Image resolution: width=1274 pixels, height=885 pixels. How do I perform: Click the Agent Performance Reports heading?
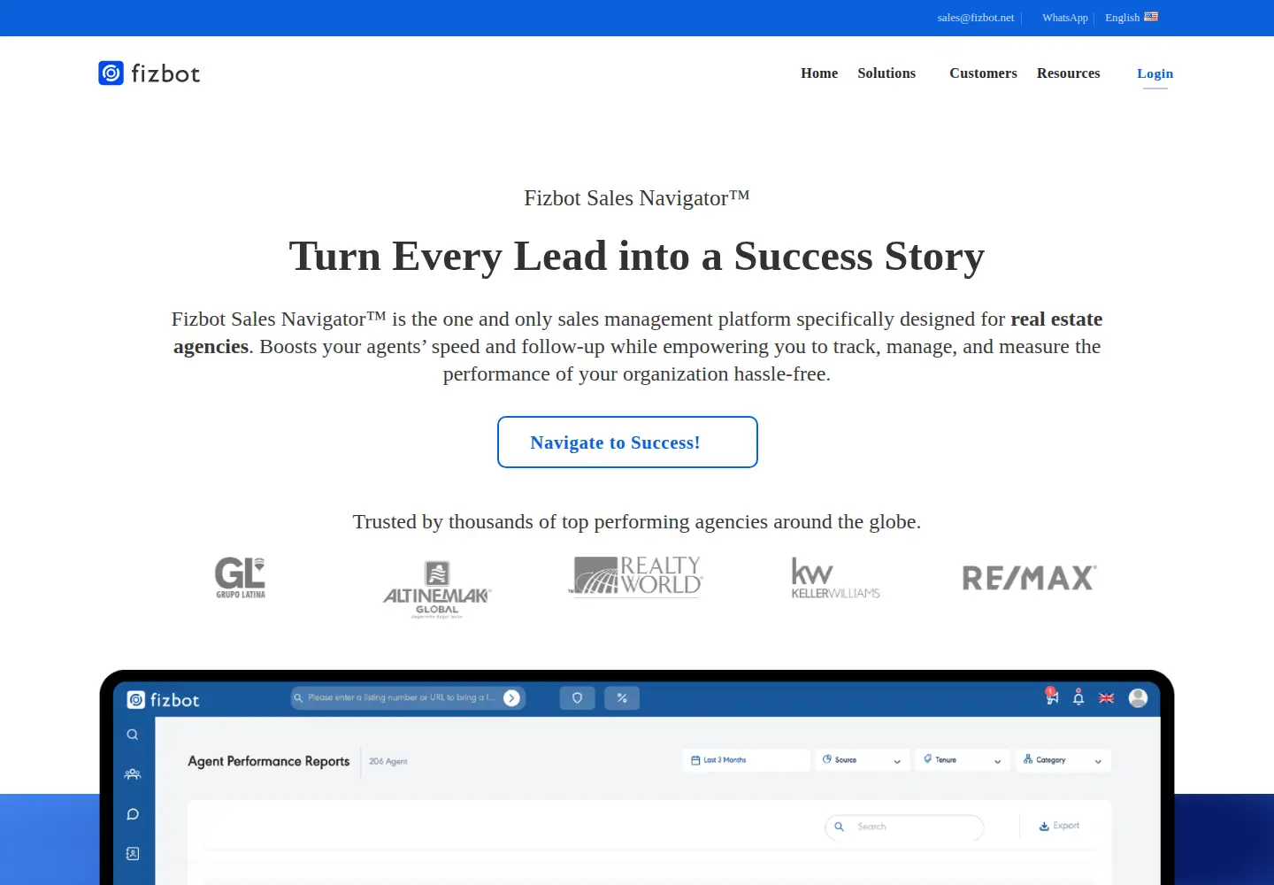[x=269, y=761]
